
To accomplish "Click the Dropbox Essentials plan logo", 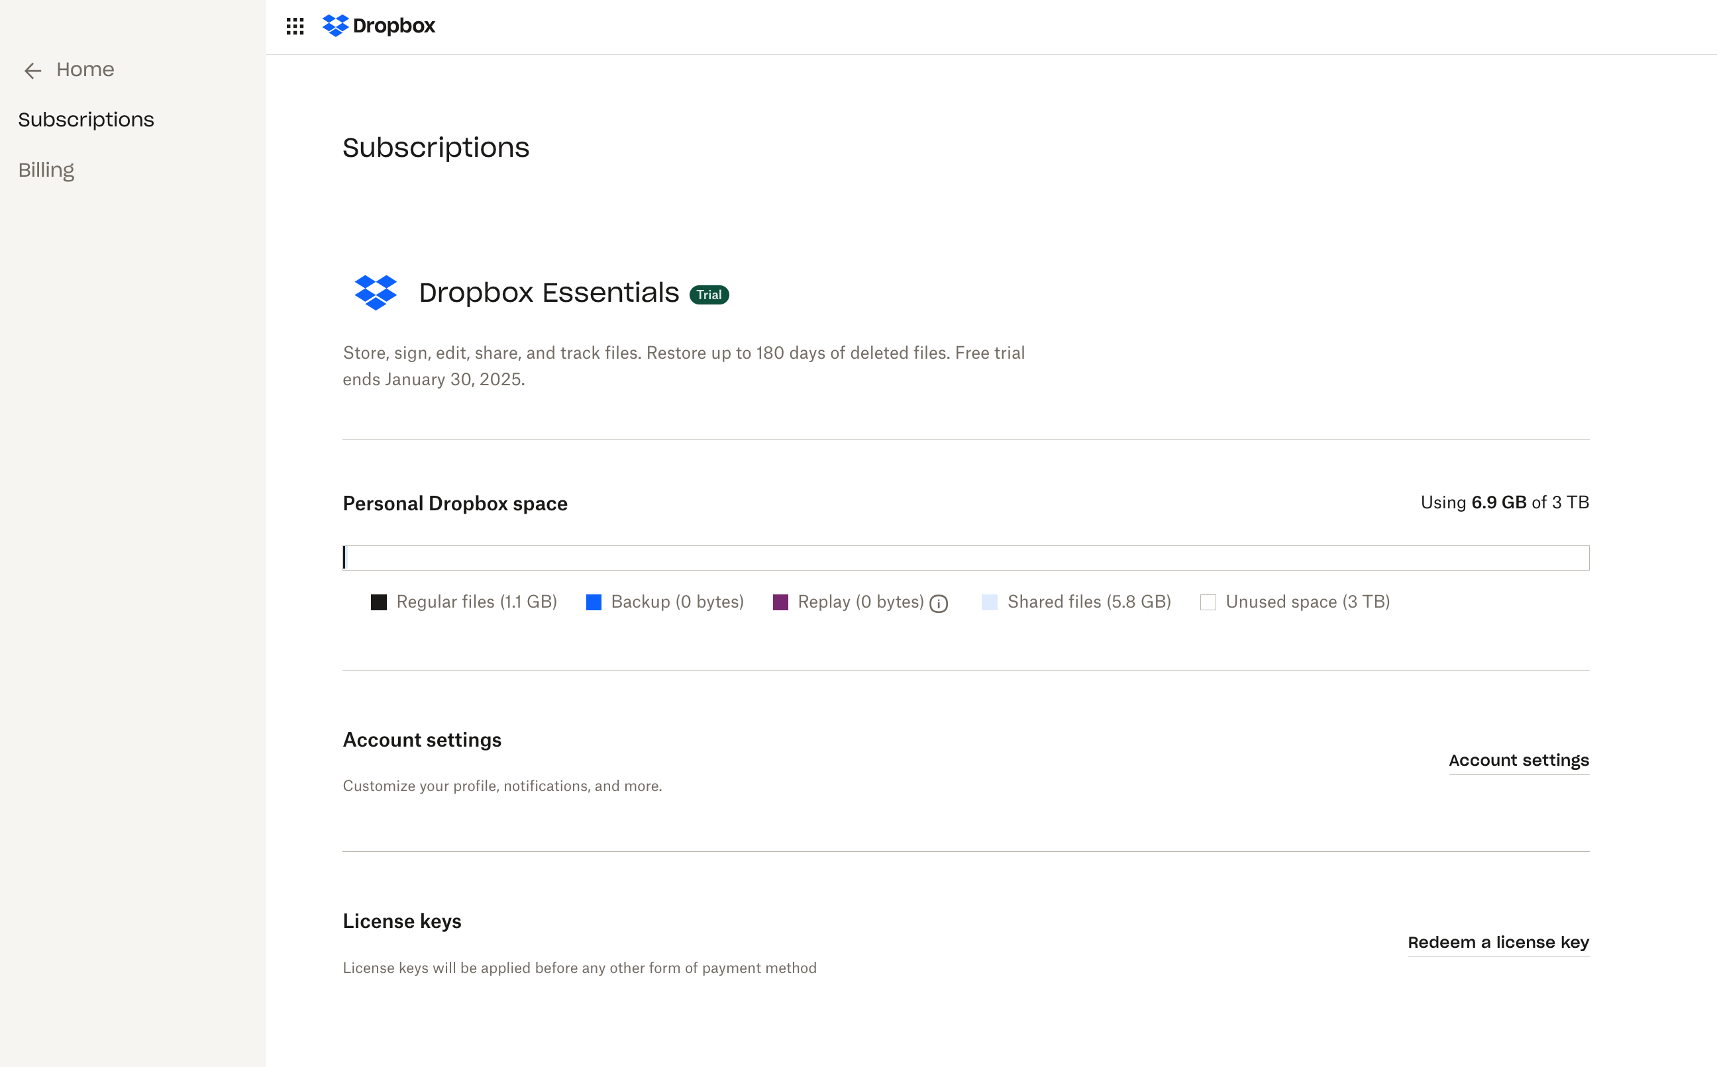I will pos(376,293).
